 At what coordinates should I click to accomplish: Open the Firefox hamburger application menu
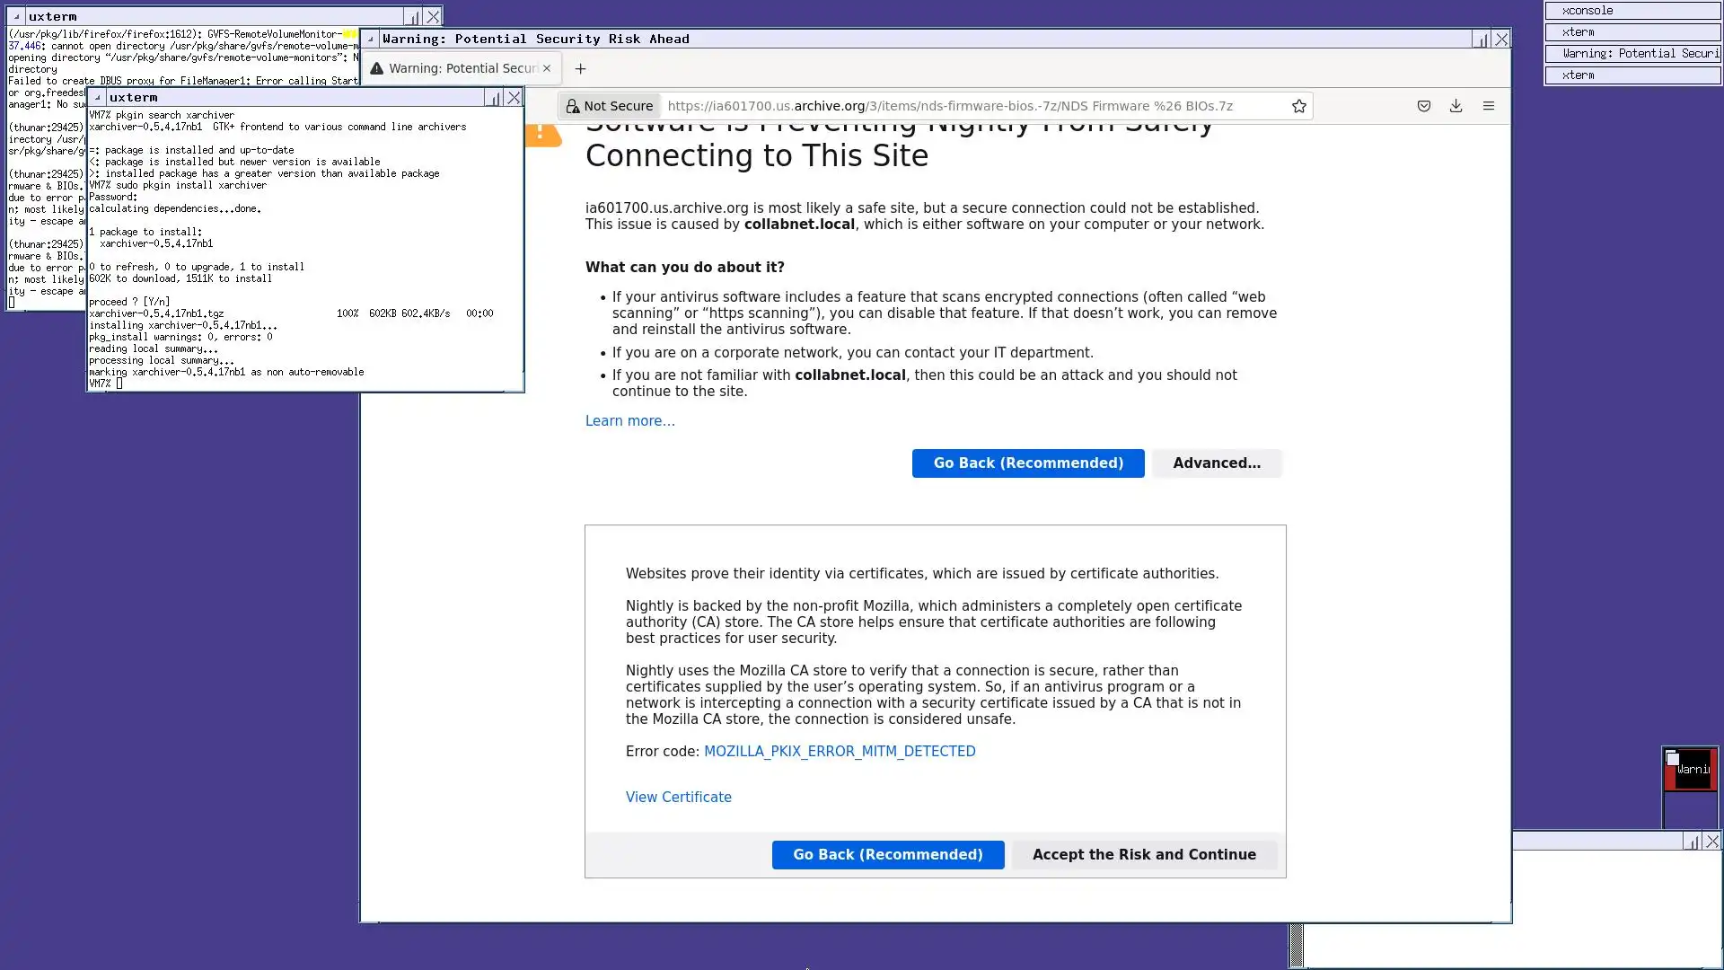click(x=1489, y=106)
